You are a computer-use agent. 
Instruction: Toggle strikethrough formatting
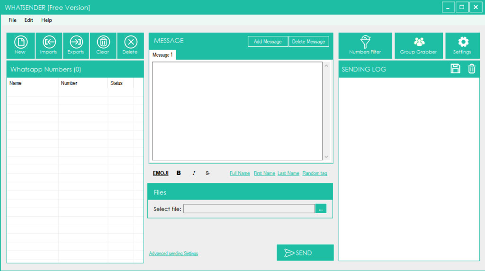207,173
